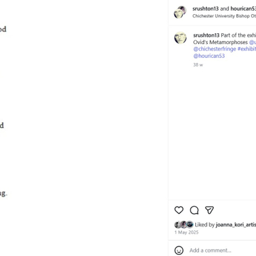Click the 38 w timestamp
Screen dimensions: 256x256
click(198, 65)
